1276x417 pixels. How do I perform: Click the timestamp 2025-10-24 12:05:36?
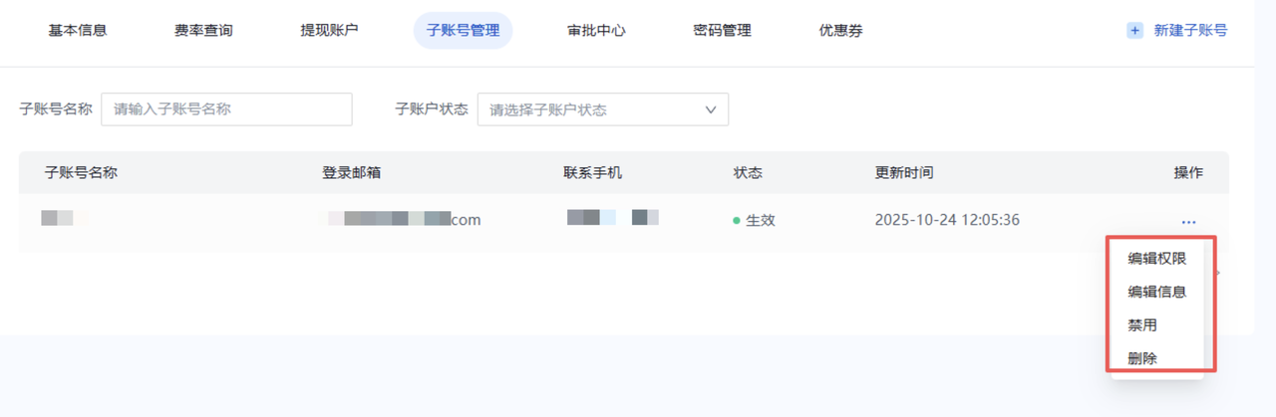pos(947,220)
